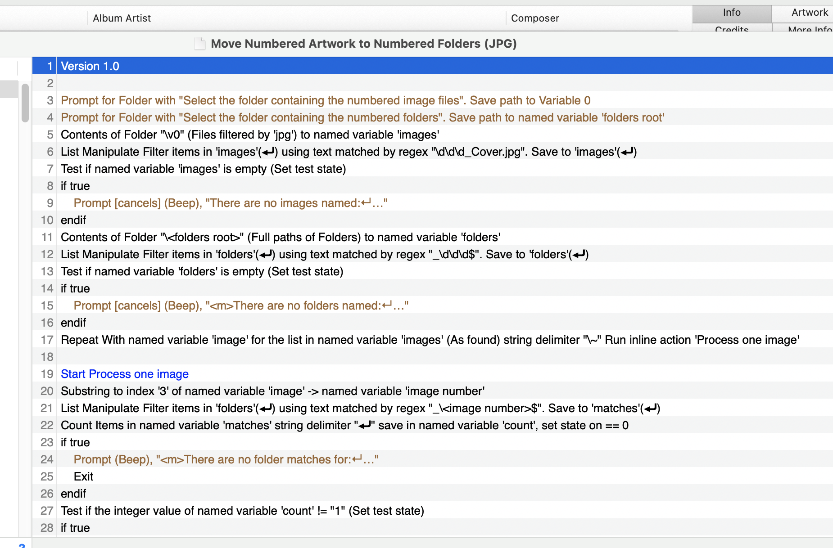The height and width of the screenshot is (548, 833).
Task: Select the regex filter for '_Cover.jpg' line
Action: click(x=348, y=152)
